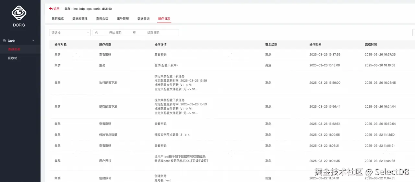Click operation time 2025-03-22 11:06:21
This screenshot has height=182, width=415.
coord(325,146)
